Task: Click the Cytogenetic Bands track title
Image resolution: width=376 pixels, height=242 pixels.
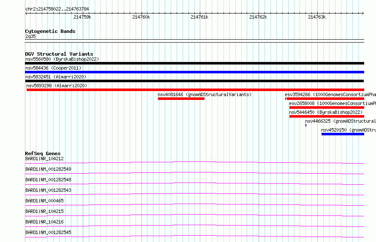Action: click(x=50, y=31)
